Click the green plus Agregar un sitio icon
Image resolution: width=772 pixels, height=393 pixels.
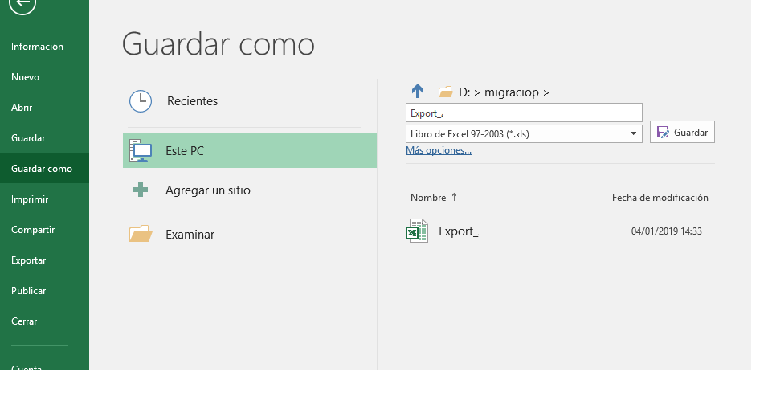141,190
